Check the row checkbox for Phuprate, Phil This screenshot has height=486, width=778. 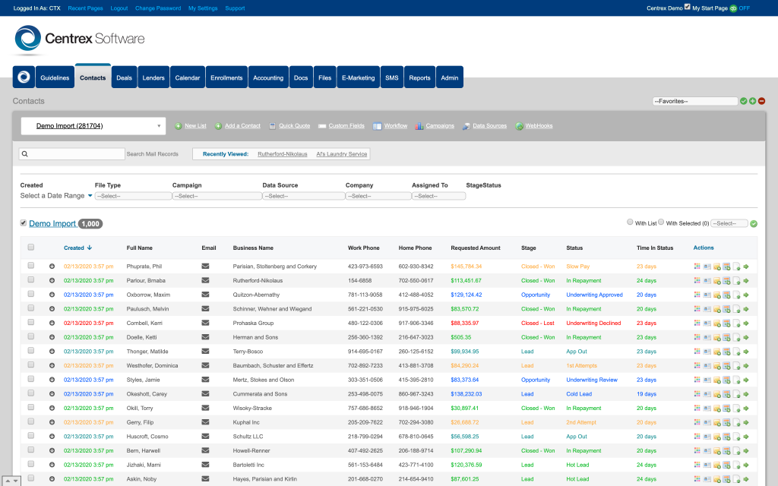pos(30,266)
